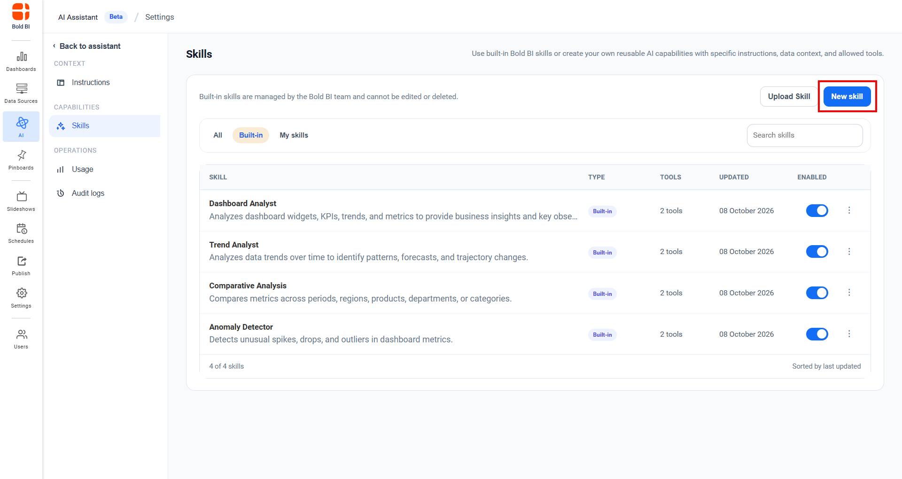Open the Schedules sidebar icon
This screenshot has width=902, height=479.
pyautogui.click(x=21, y=233)
